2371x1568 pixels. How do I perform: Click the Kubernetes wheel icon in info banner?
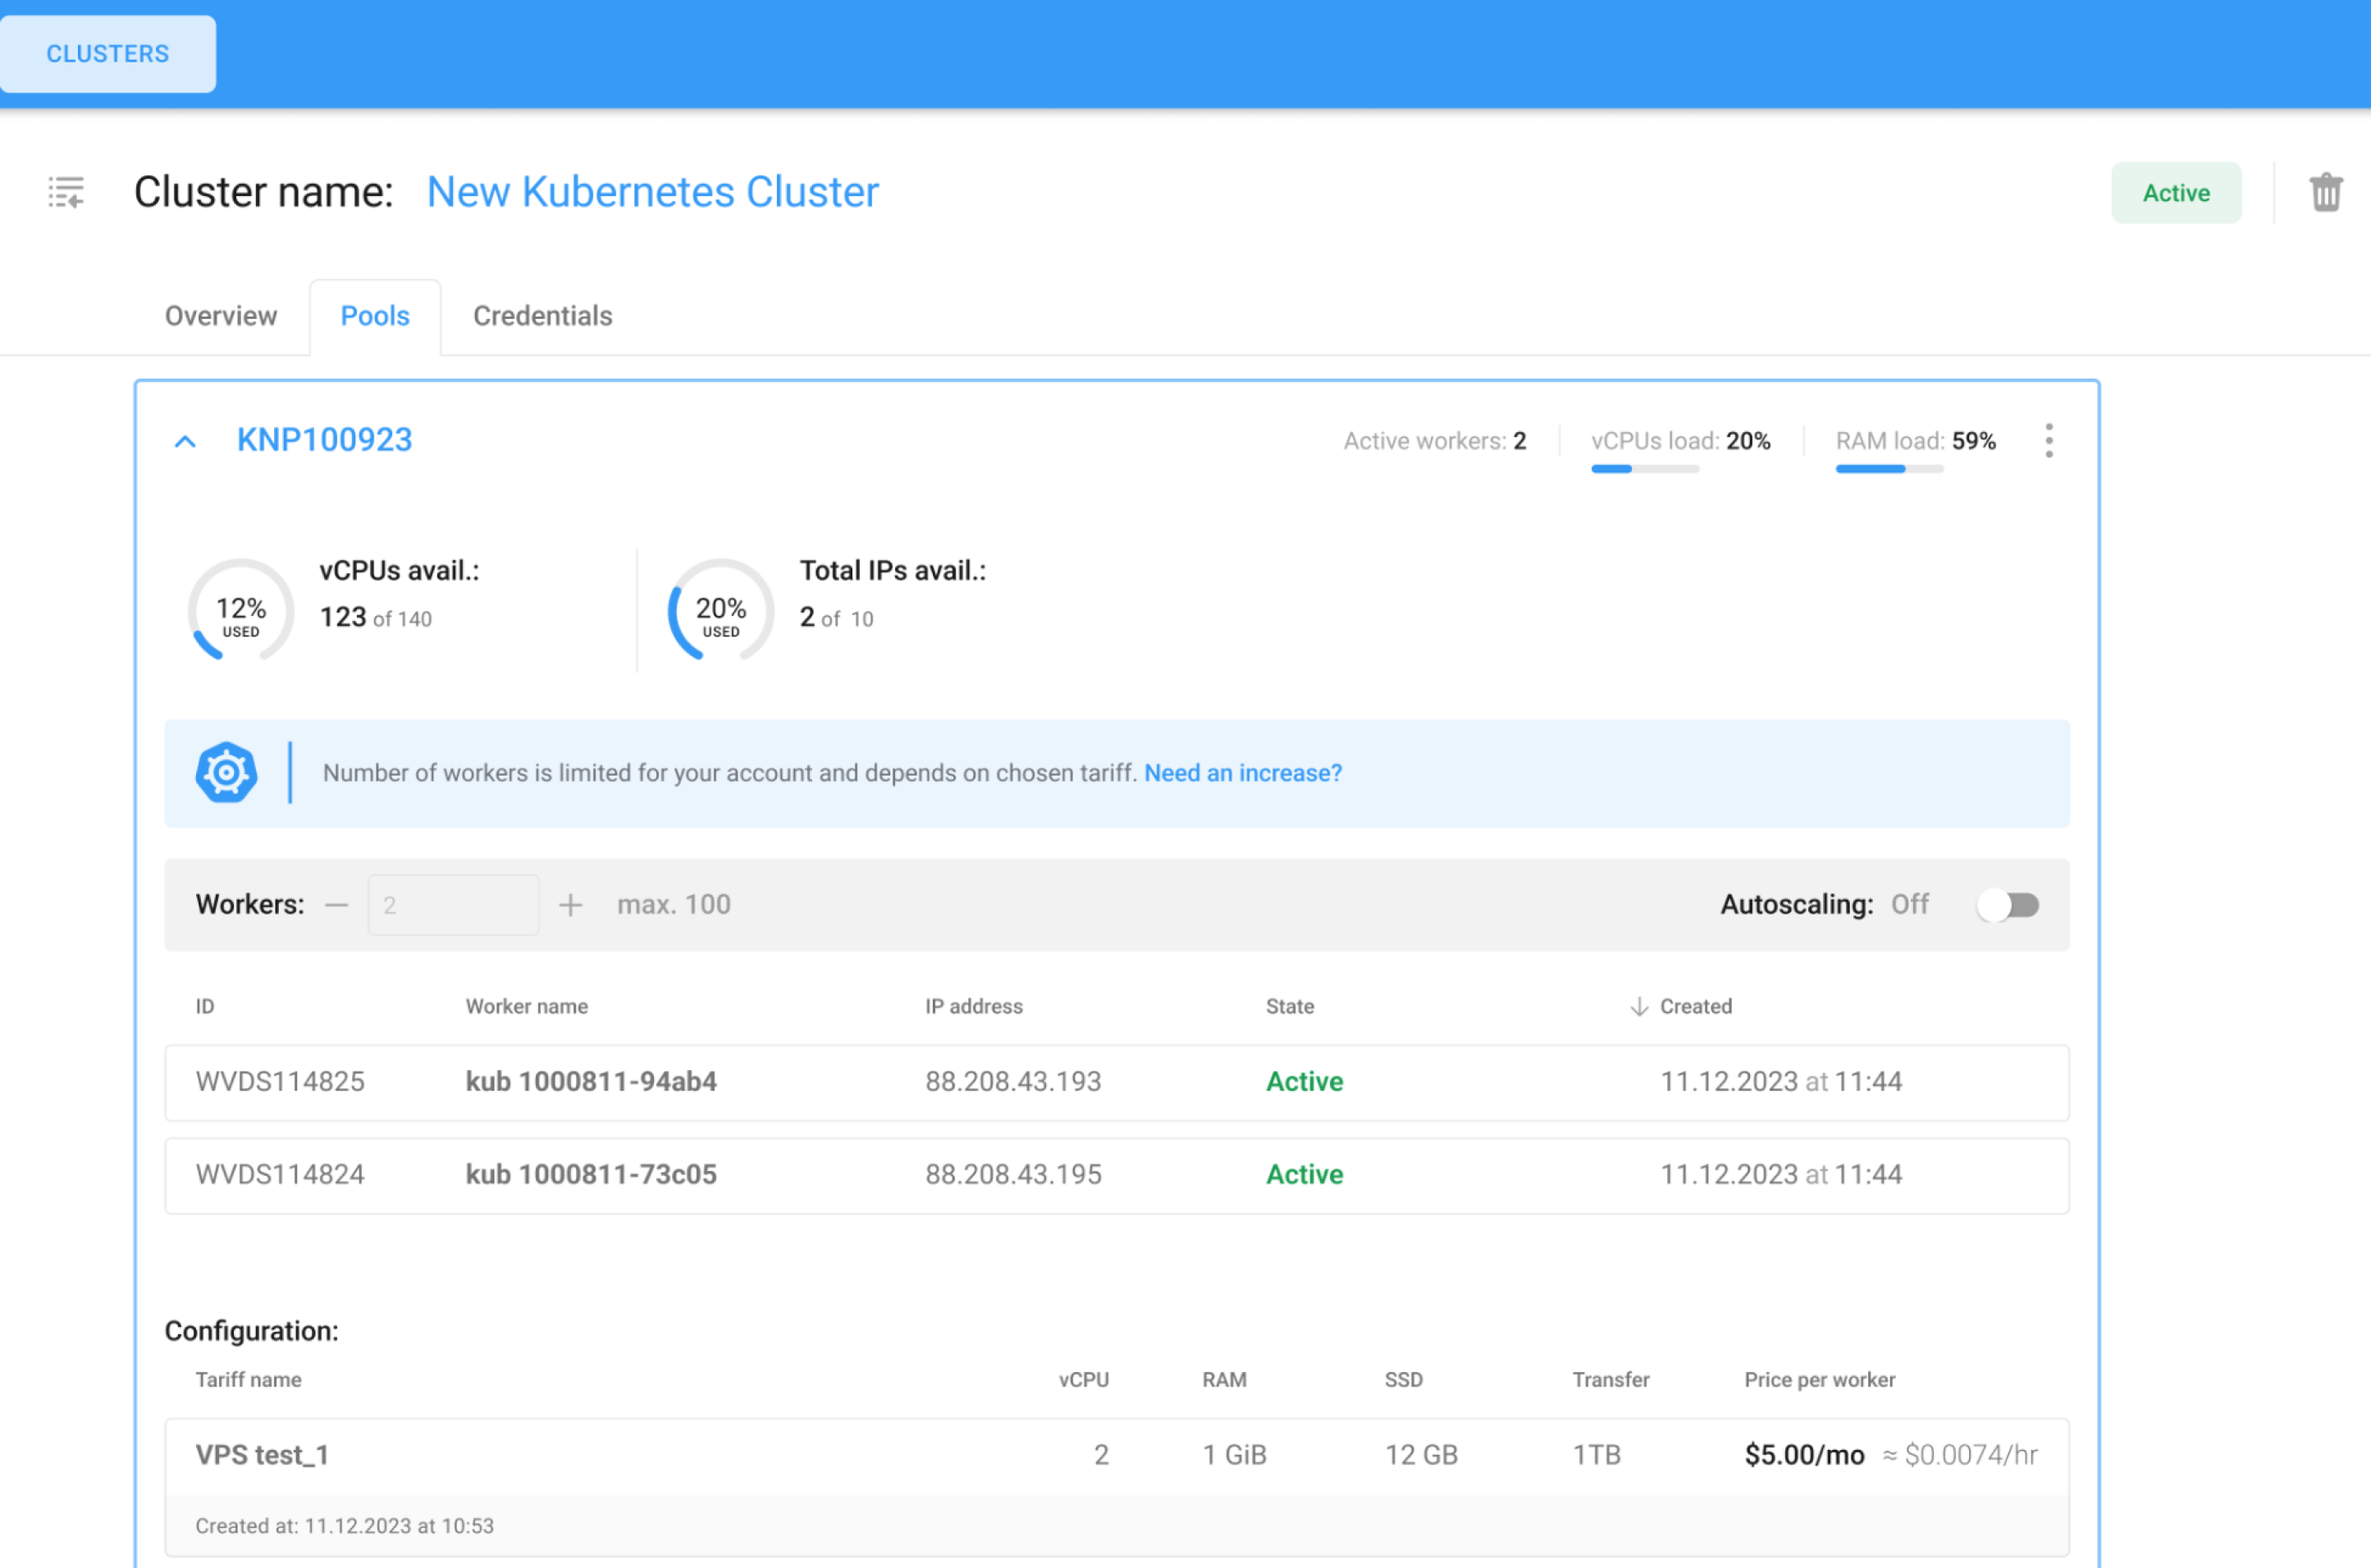226,773
